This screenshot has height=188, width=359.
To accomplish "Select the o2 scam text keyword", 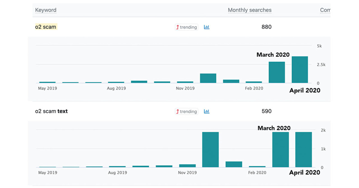I will click(51, 111).
